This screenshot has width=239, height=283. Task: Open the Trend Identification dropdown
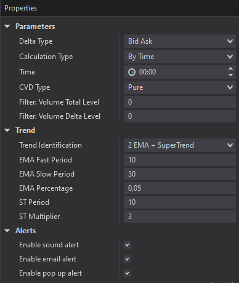click(x=180, y=145)
